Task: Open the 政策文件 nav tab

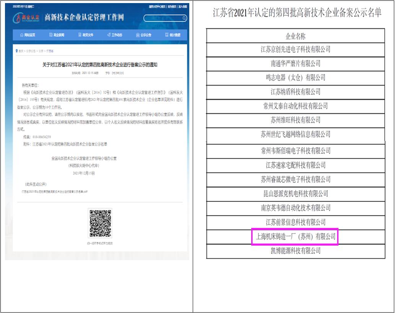Action: tap(86, 35)
